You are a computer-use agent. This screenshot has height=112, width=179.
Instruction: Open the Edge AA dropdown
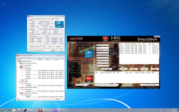103,63
